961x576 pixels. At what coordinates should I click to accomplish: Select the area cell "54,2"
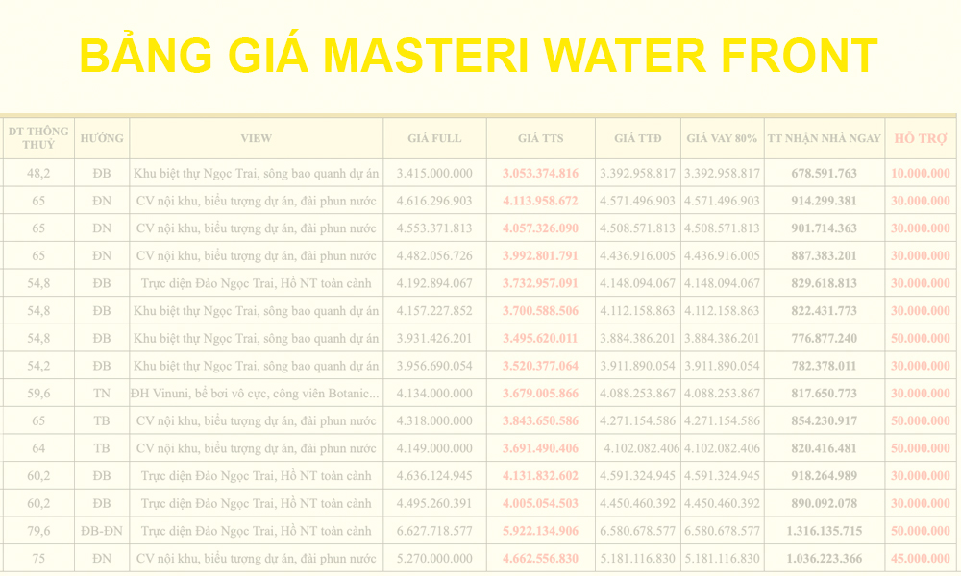38,366
